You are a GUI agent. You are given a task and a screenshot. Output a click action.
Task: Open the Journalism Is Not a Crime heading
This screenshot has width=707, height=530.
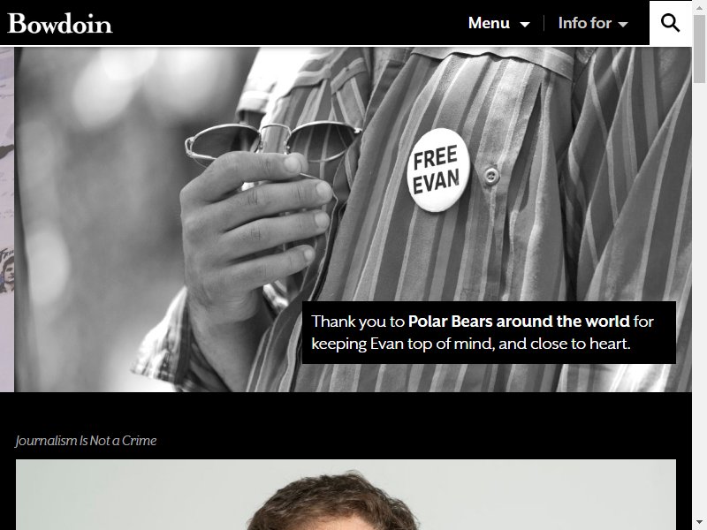pyautogui.click(x=86, y=440)
